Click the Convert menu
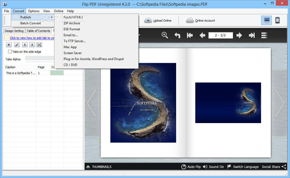The height and width of the screenshot is (178, 290). click(x=18, y=11)
